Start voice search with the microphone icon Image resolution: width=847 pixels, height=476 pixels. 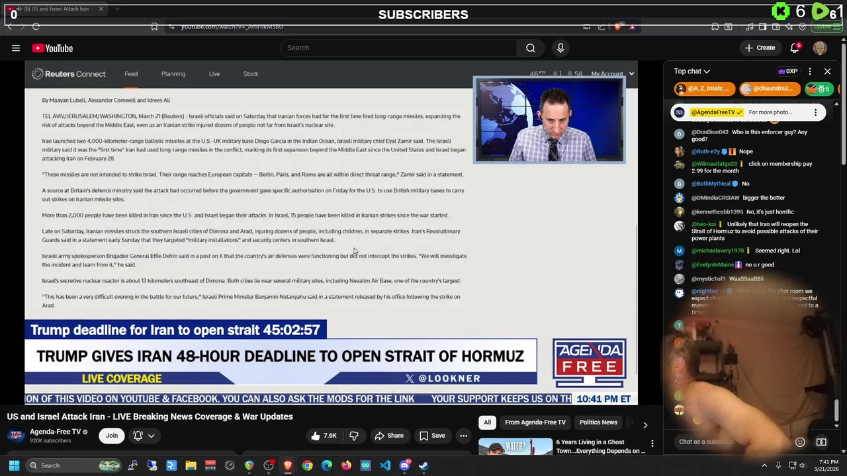[x=560, y=48]
